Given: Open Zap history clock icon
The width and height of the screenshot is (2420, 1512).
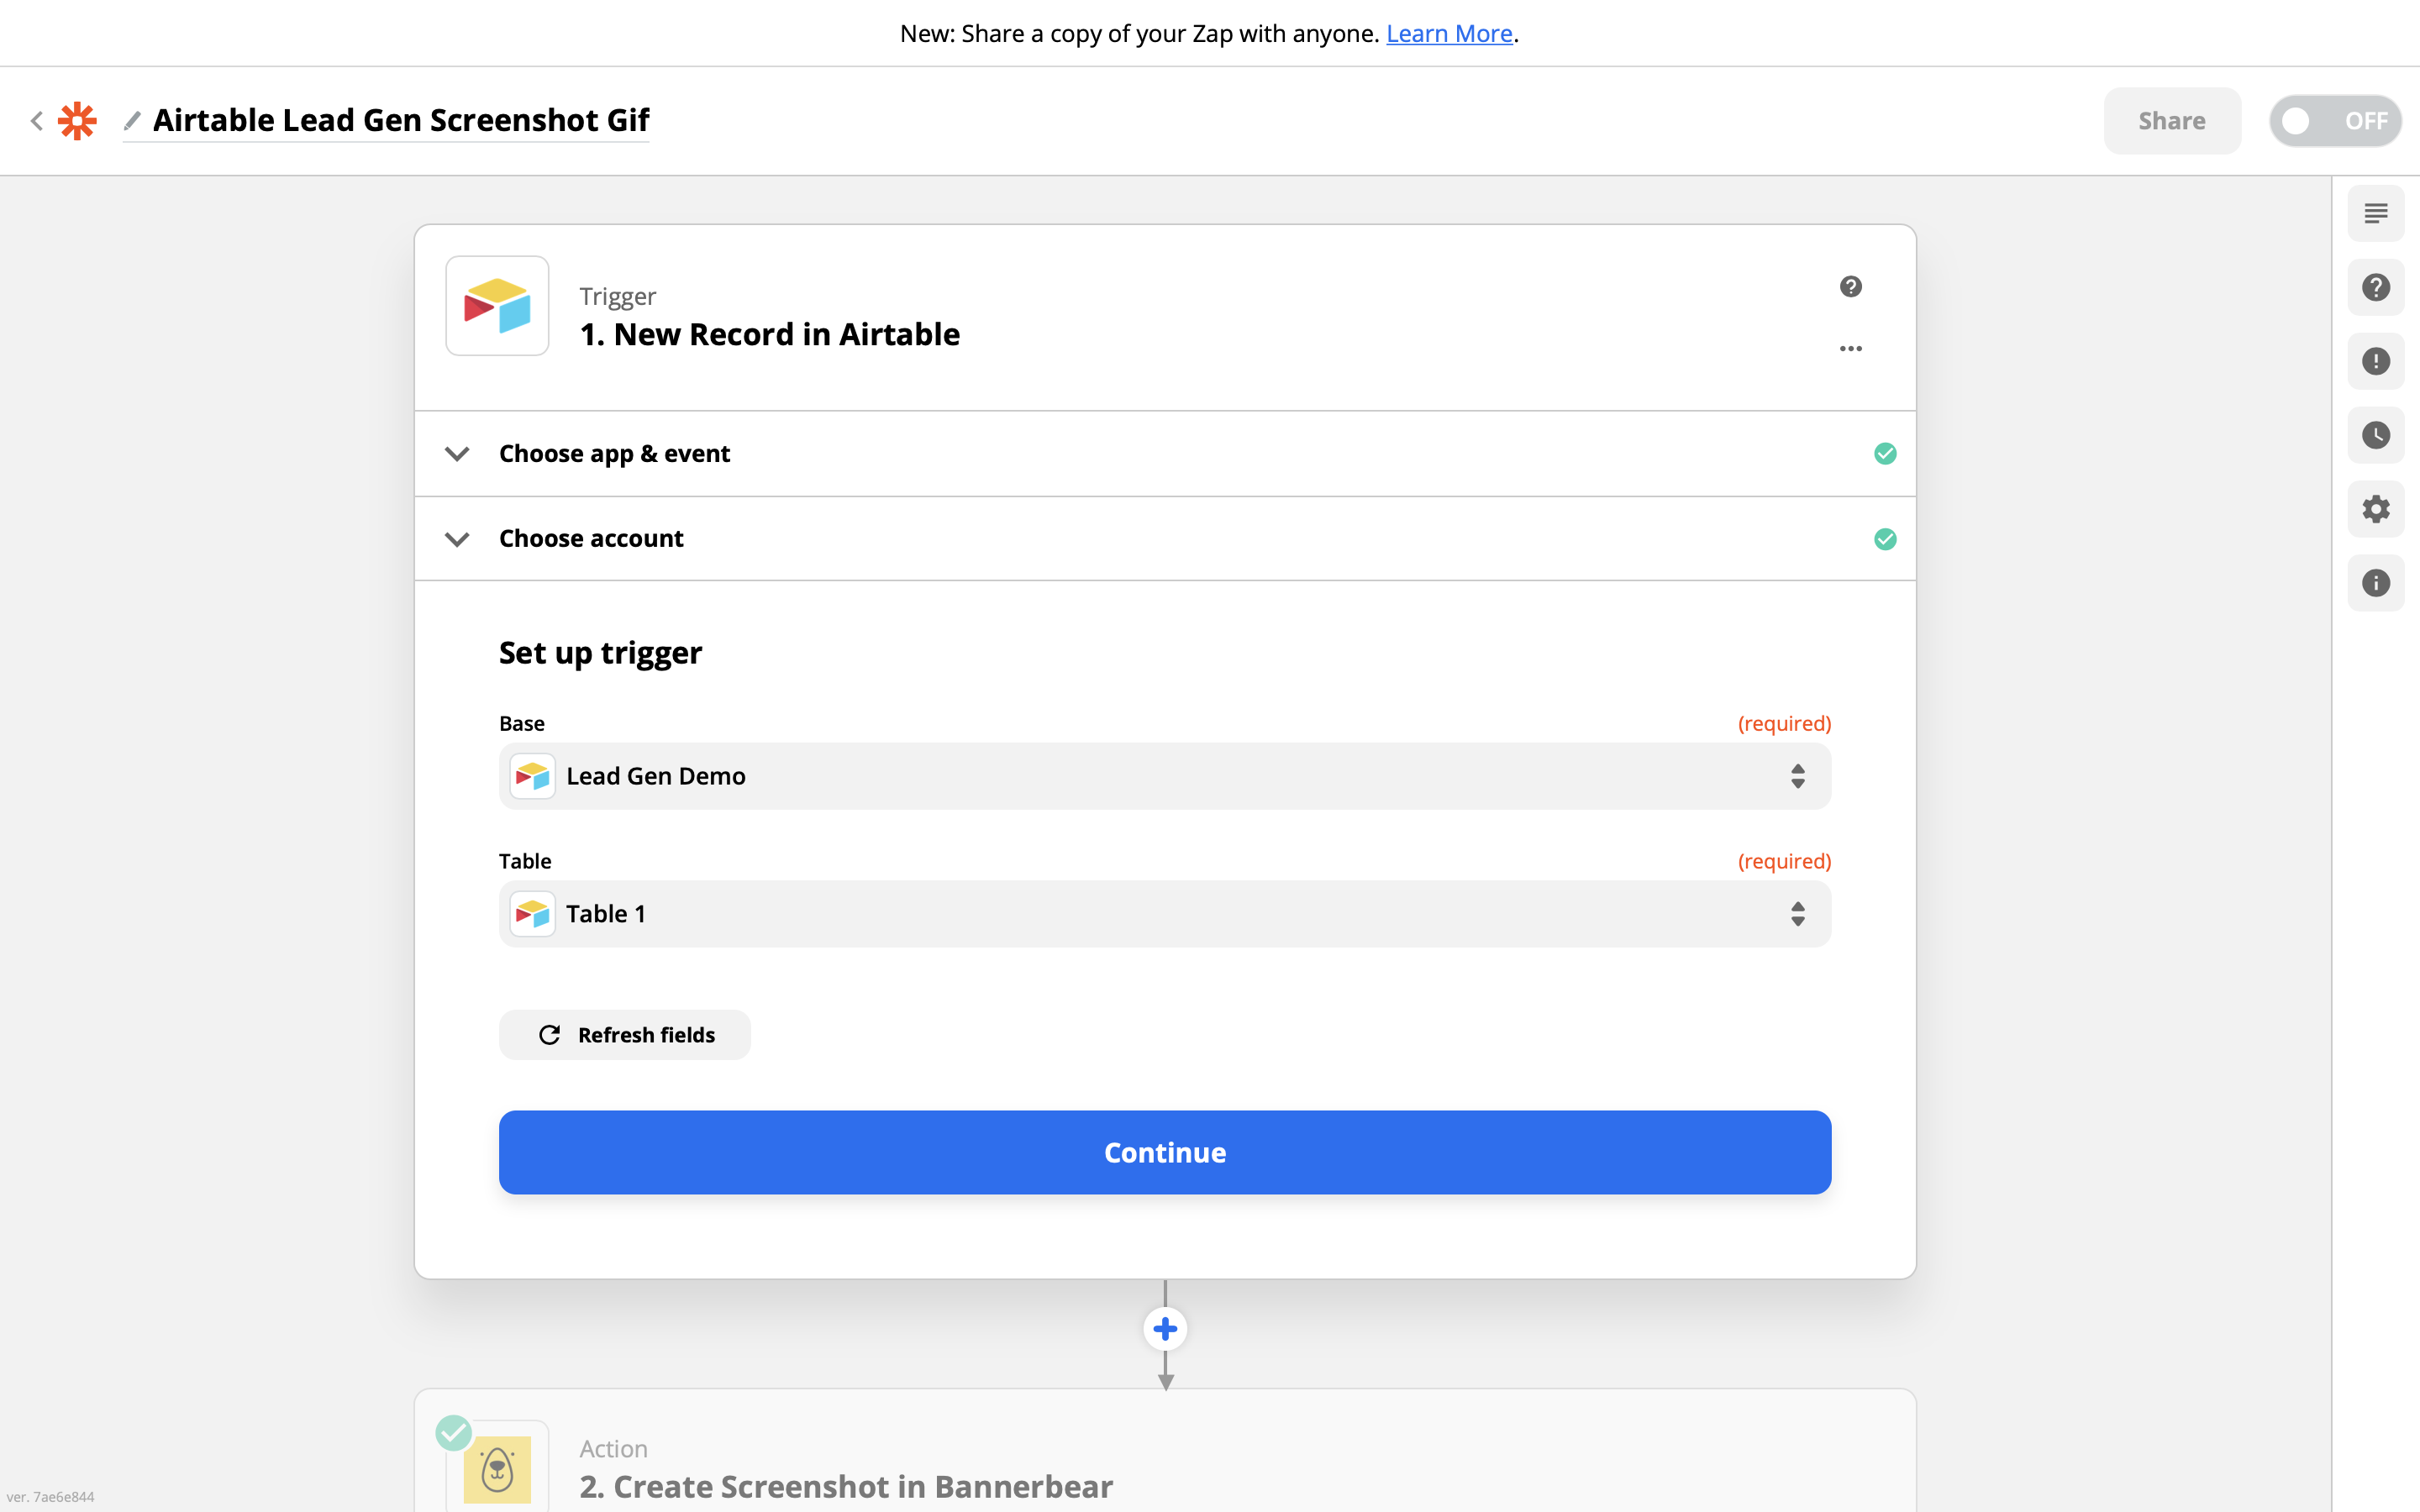Looking at the screenshot, I should click(2375, 435).
